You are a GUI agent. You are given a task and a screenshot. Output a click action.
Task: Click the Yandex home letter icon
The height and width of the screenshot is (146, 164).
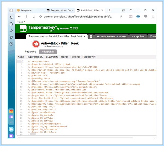coord(27,17)
